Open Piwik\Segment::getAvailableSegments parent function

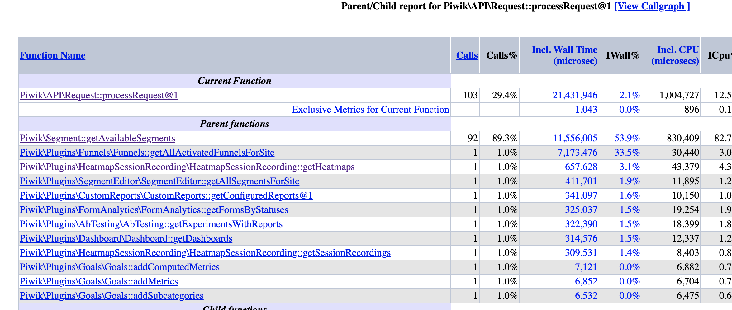click(97, 138)
